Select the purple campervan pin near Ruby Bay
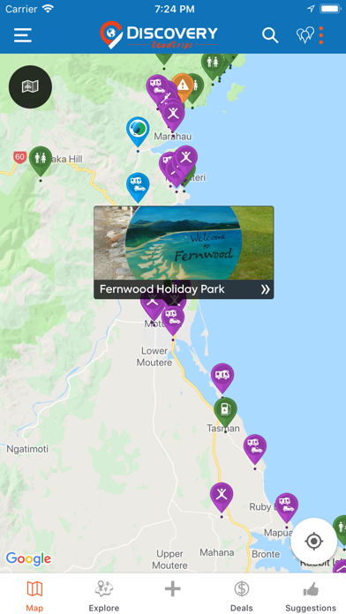The image size is (346, 614). [287, 507]
